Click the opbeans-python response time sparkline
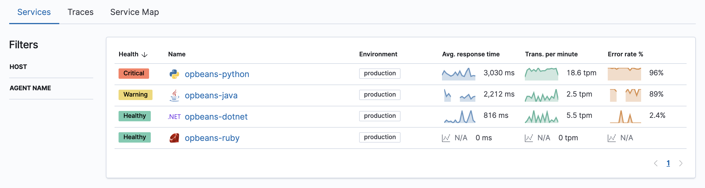Image resolution: width=705 pixels, height=188 pixels. [x=458, y=74]
